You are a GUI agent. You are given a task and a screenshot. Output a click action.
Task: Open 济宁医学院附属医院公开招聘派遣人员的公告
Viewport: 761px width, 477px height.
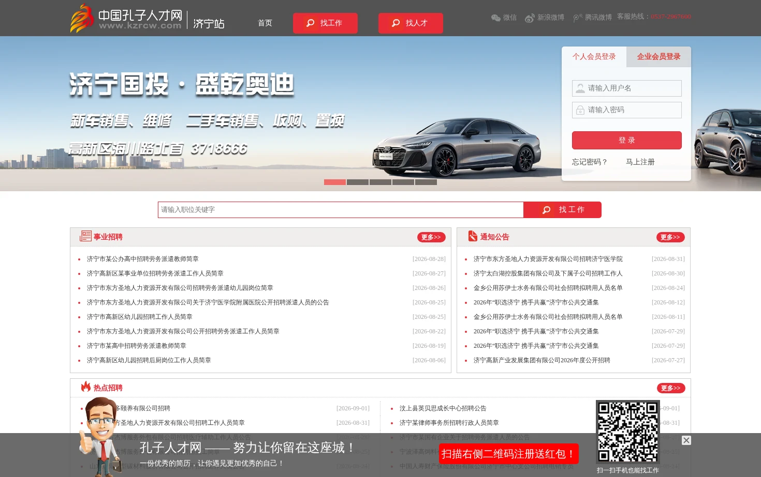coord(208,302)
